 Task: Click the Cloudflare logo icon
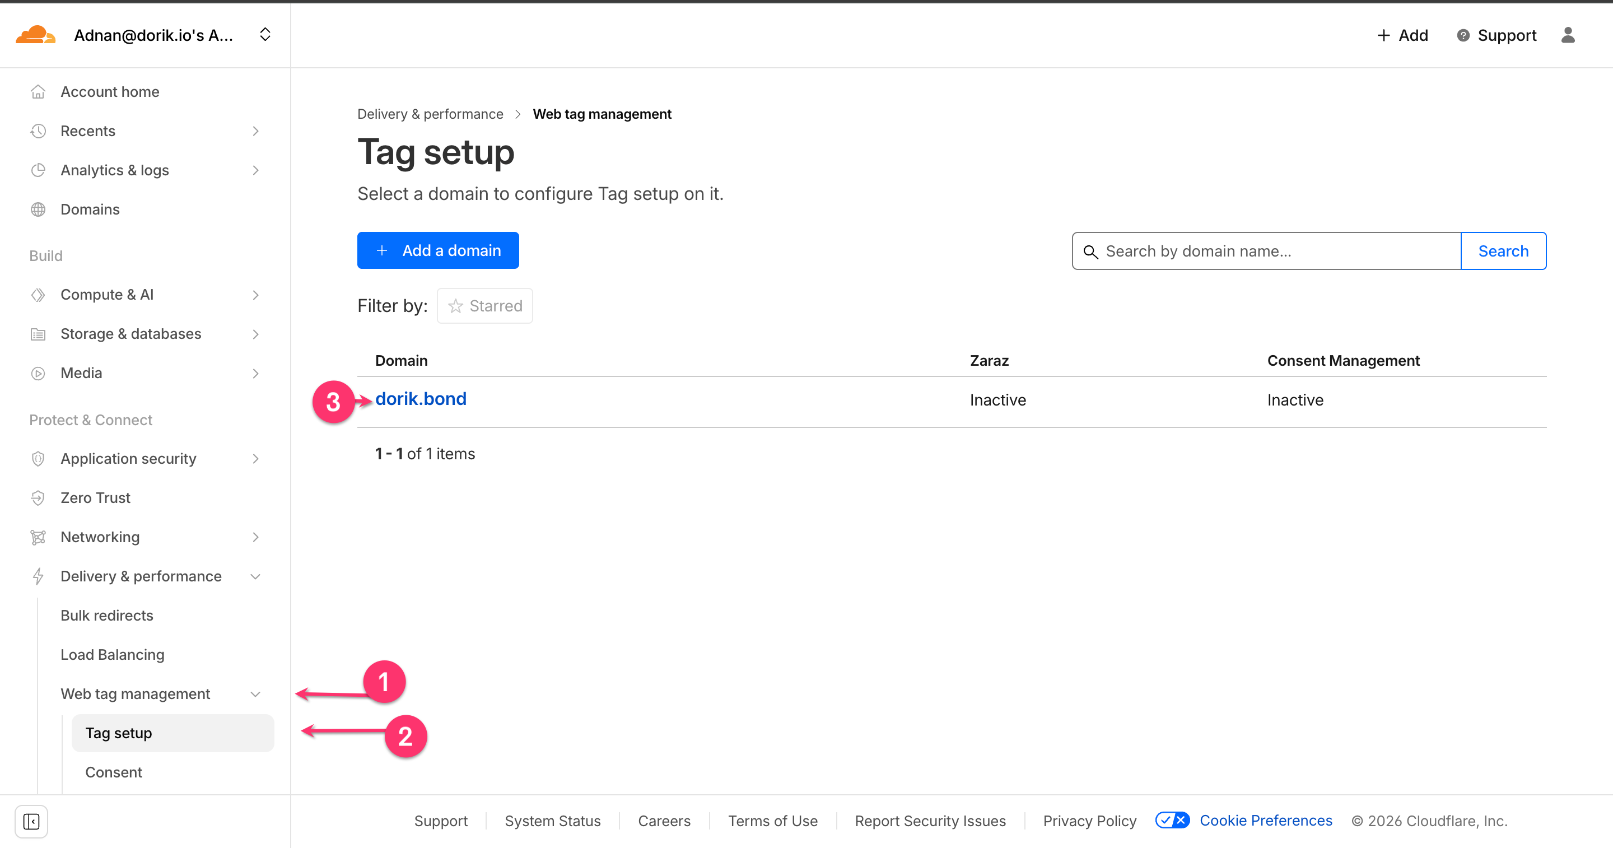36,35
